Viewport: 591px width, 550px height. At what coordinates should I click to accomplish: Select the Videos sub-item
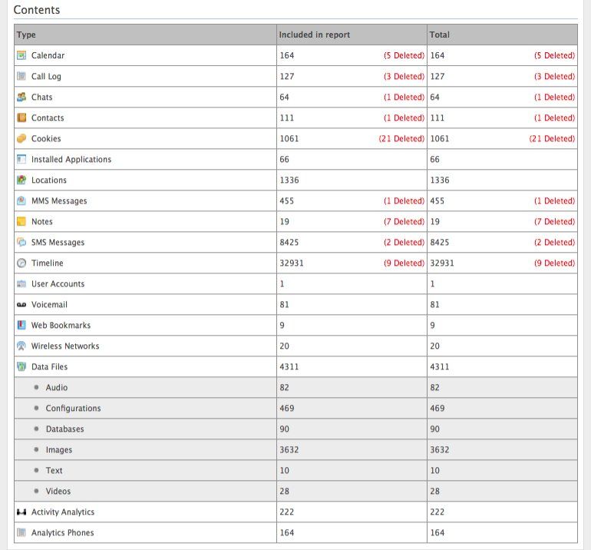point(58,491)
